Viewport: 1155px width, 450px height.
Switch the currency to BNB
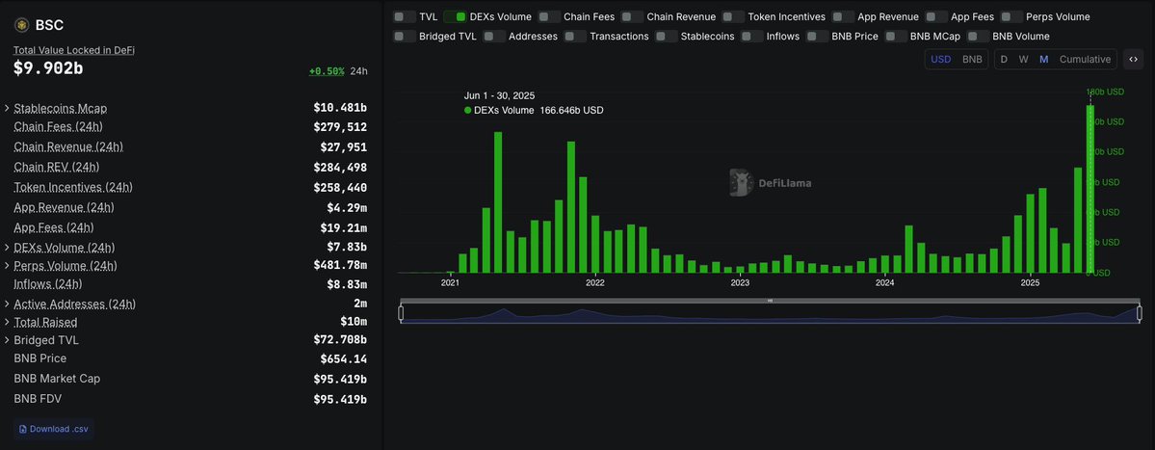click(x=972, y=60)
